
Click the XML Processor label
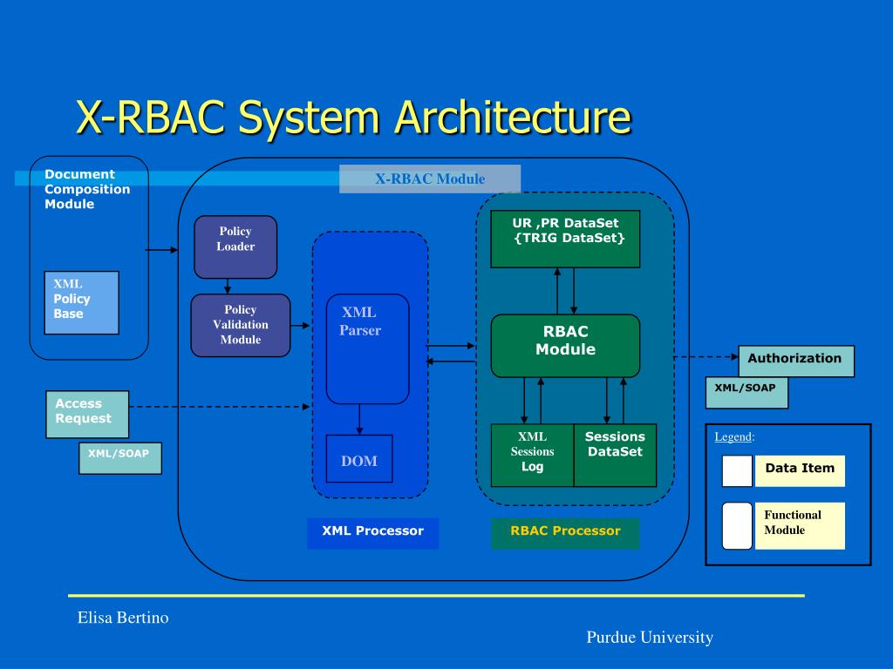372,533
